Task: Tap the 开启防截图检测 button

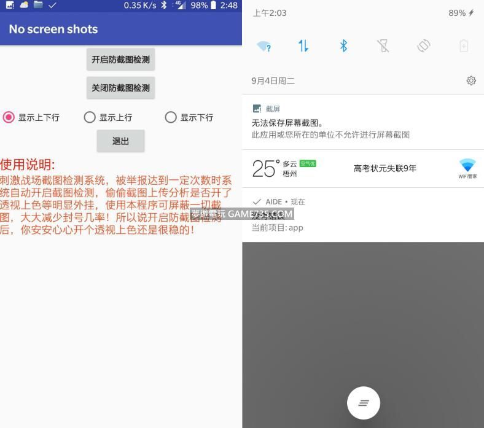Action: pyautogui.click(x=120, y=60)
